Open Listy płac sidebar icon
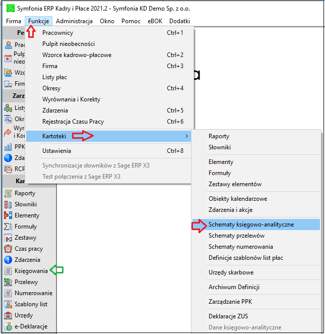The height and width of the screenshot is (334, 325). (8, 108)
